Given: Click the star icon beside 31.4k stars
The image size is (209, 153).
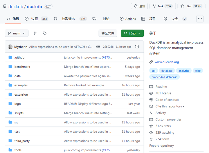Looking at the screenshot, I should [x=151, y=126].
